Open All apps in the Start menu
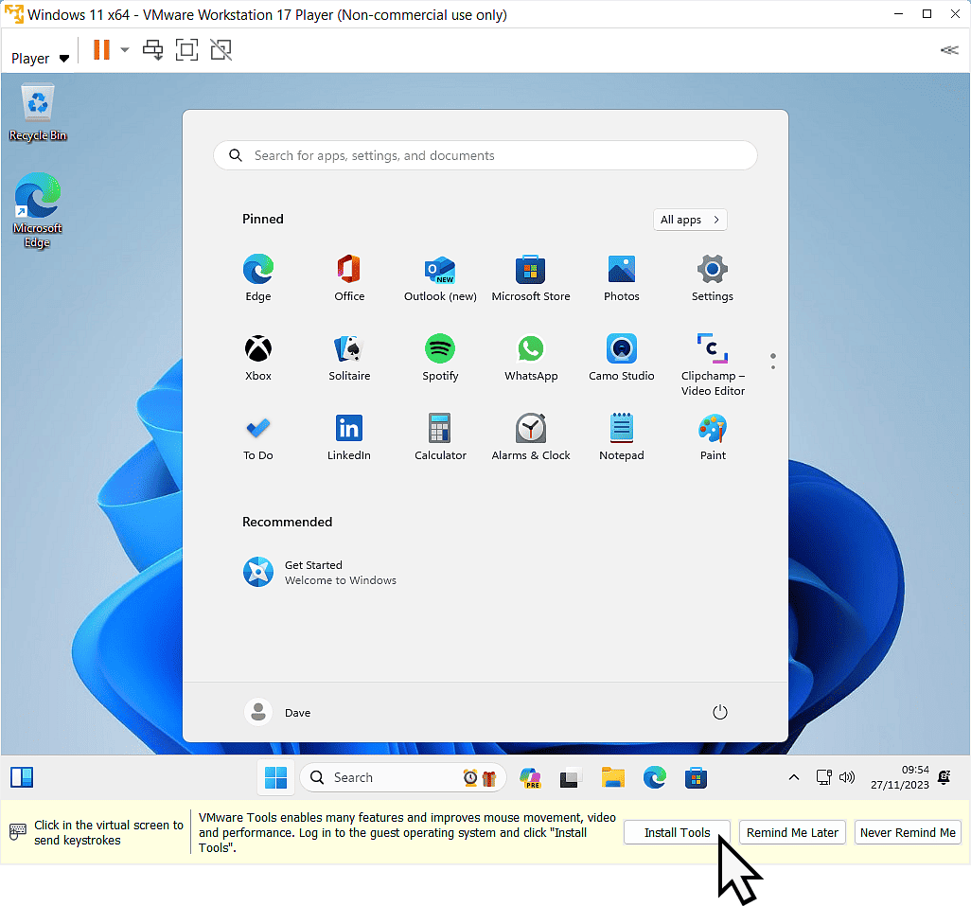The image size is (971, 906). 690,220
